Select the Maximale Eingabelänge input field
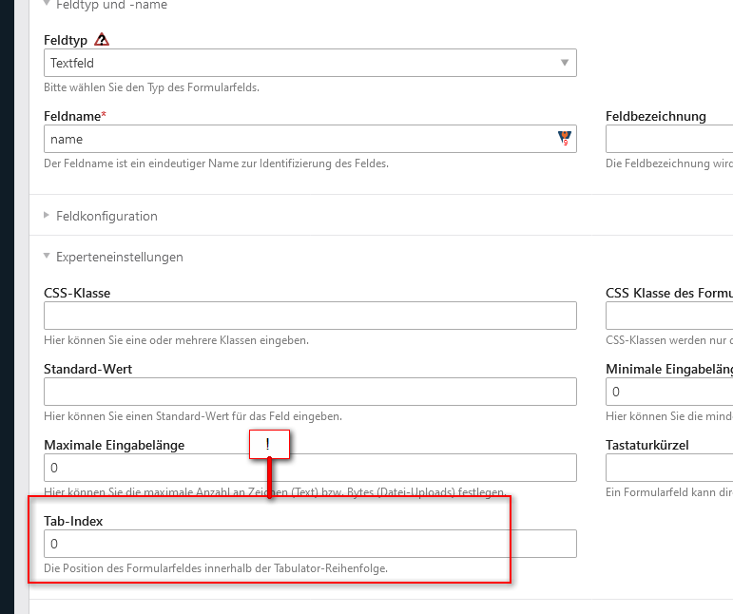Viewport: 733px width, 614px height. point(310,468)
